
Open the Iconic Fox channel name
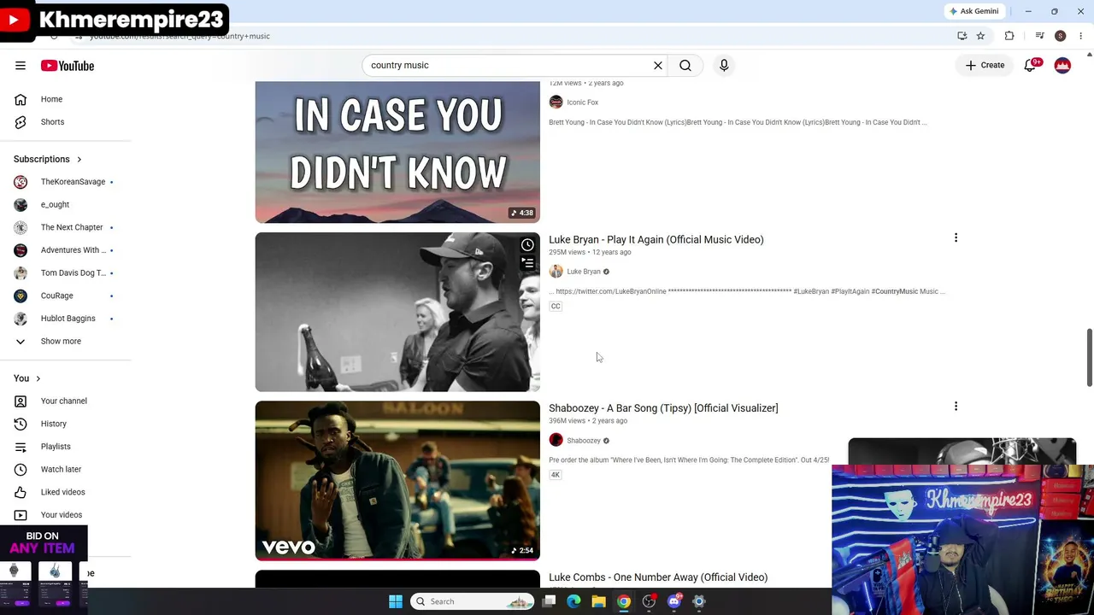point(582,102)
